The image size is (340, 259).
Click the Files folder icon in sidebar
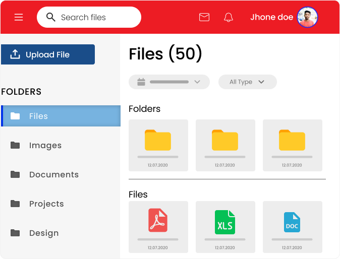[x=15, y=116]
